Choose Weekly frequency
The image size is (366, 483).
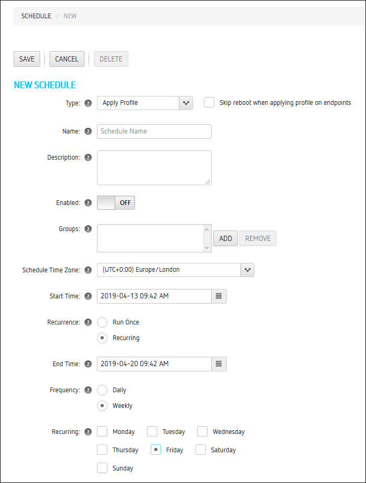click(x=102, y=406)
